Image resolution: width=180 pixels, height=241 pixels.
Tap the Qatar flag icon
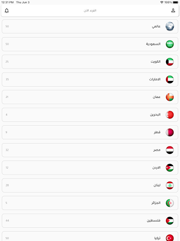coord(170,132)
